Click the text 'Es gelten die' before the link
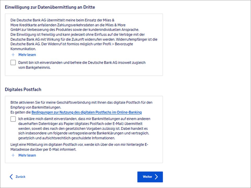 click(20, 112)
